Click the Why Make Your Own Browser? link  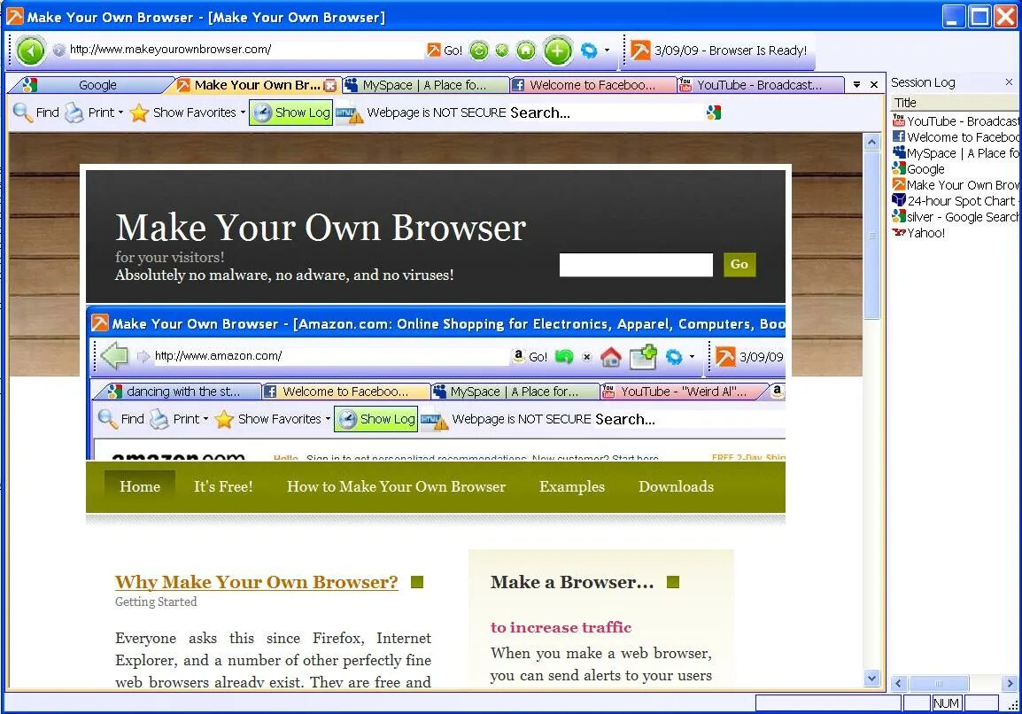(256, 582)
